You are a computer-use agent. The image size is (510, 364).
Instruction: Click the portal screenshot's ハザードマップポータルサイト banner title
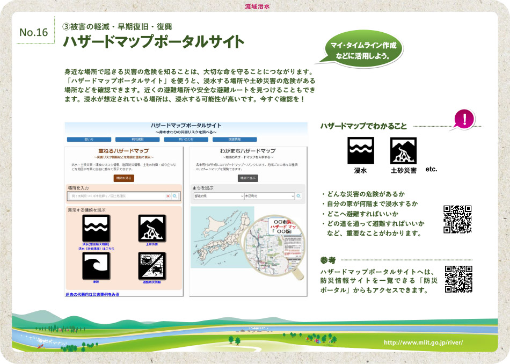point(186,126)
